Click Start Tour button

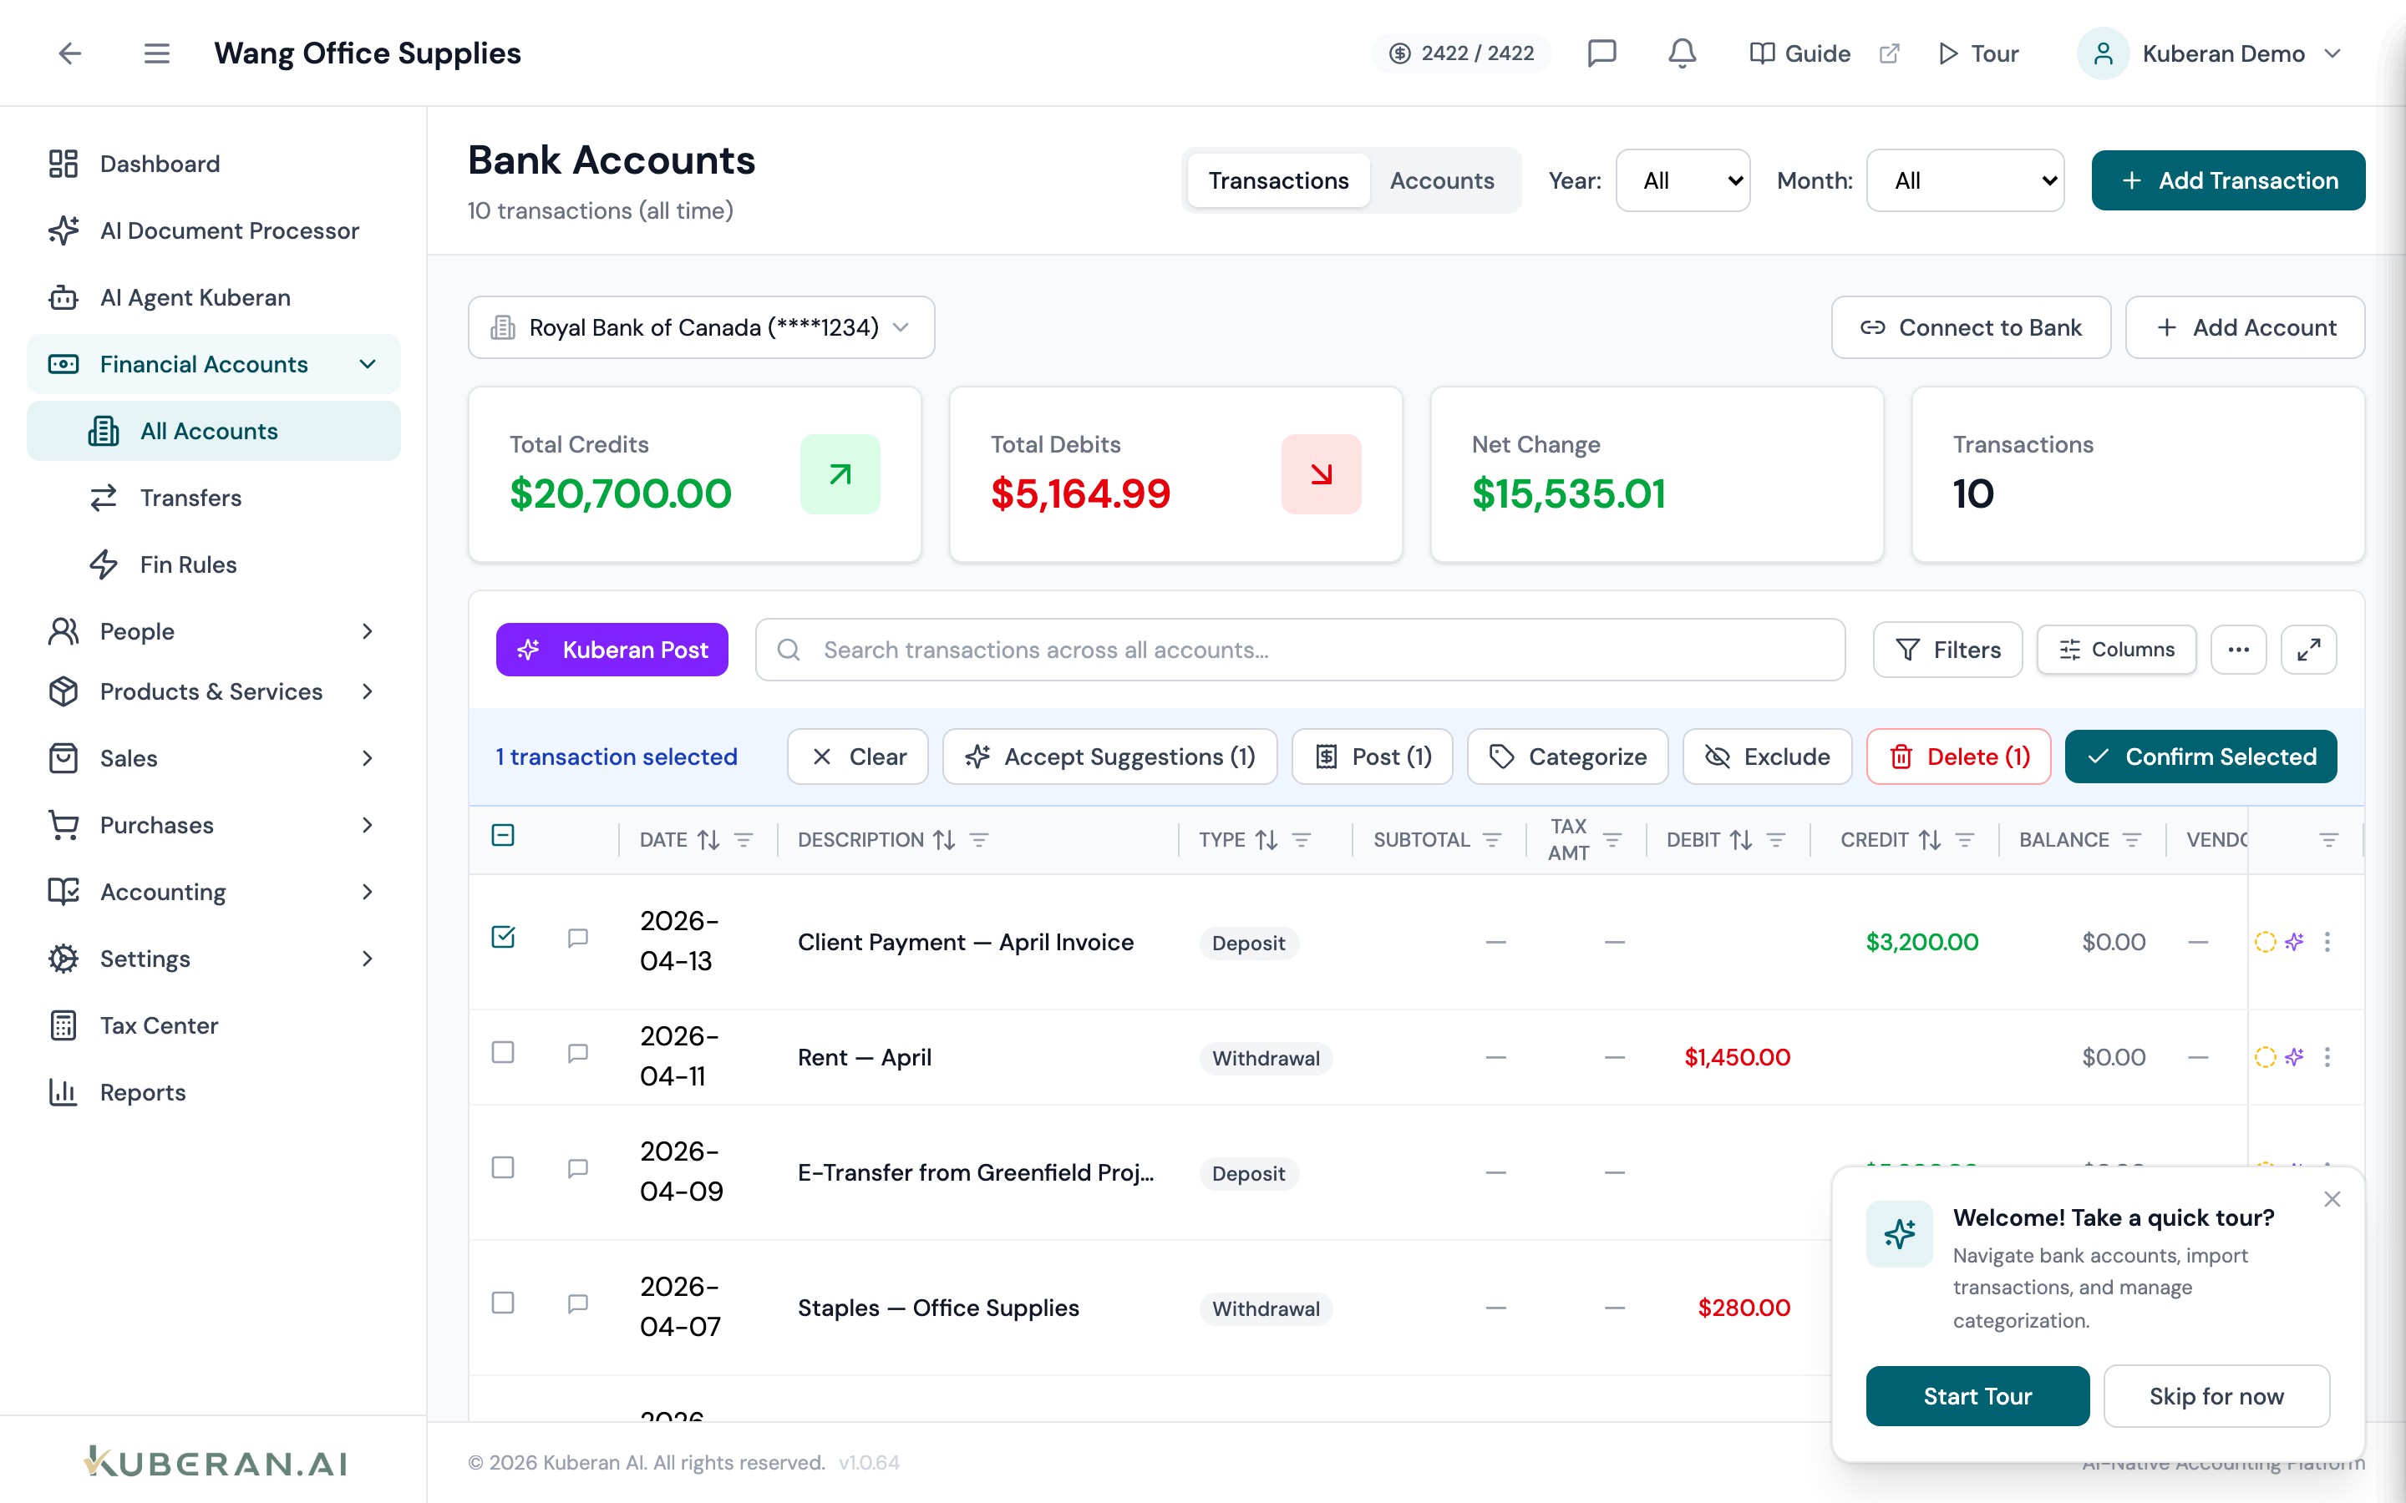[x=1977, y=1395]
